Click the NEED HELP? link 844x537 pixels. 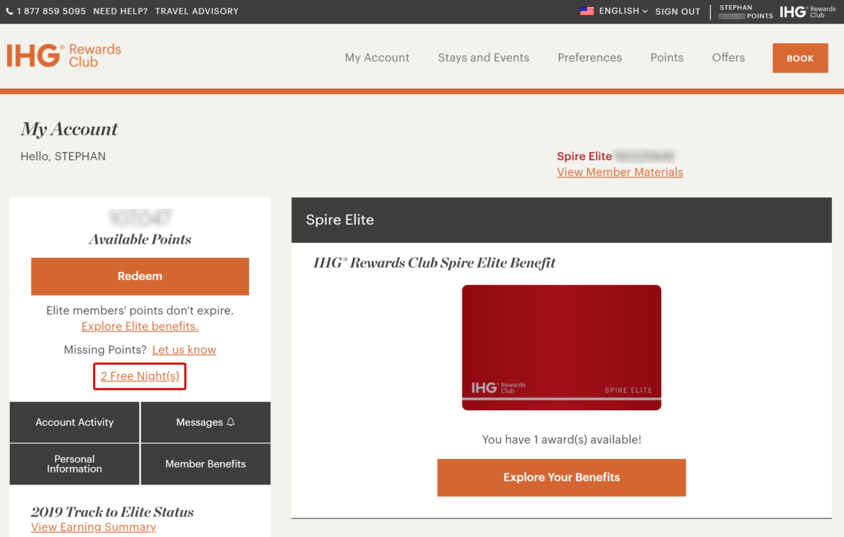point(121,11)
